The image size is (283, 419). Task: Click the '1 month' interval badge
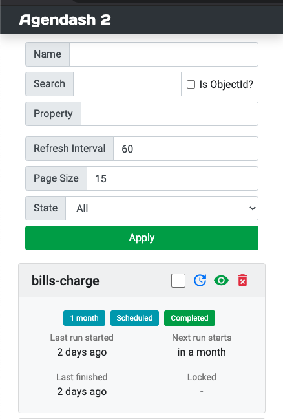coord(84,318)
